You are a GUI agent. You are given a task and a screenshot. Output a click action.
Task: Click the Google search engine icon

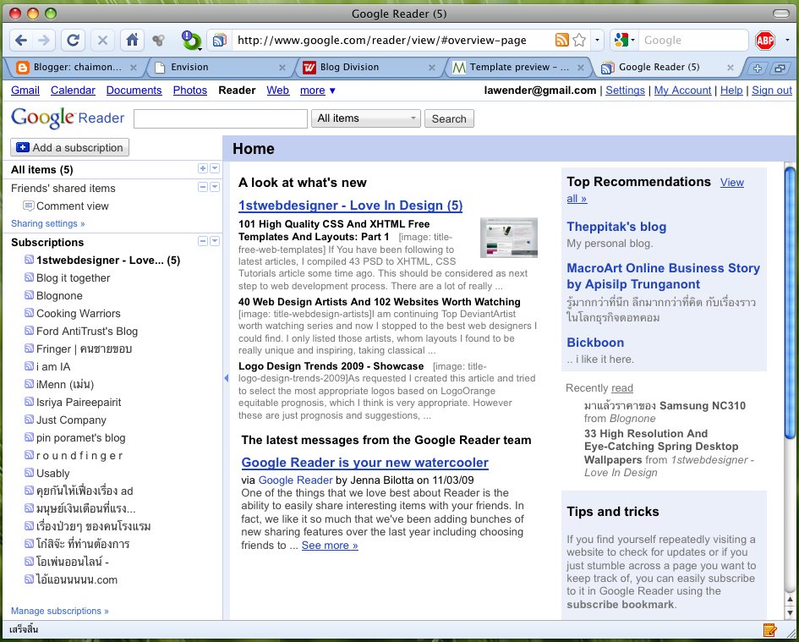(621, 40)
